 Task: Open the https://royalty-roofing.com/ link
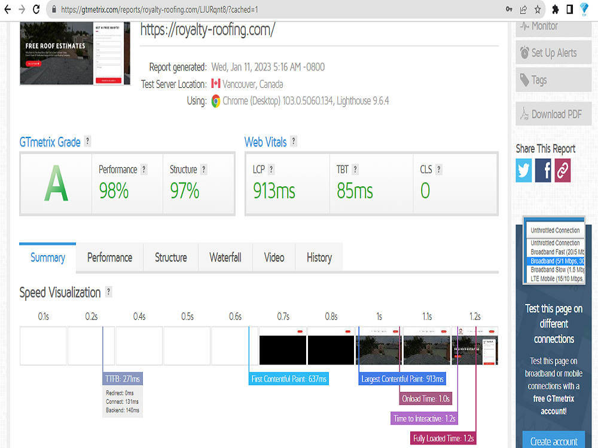click(208, 30)
